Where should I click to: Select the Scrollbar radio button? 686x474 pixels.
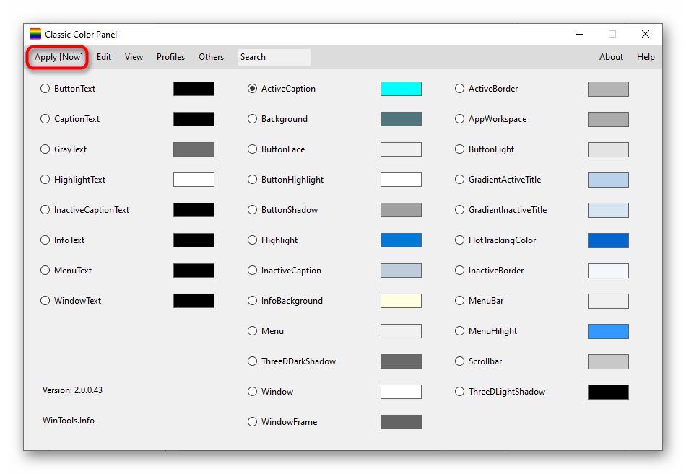tap(460, 361)
